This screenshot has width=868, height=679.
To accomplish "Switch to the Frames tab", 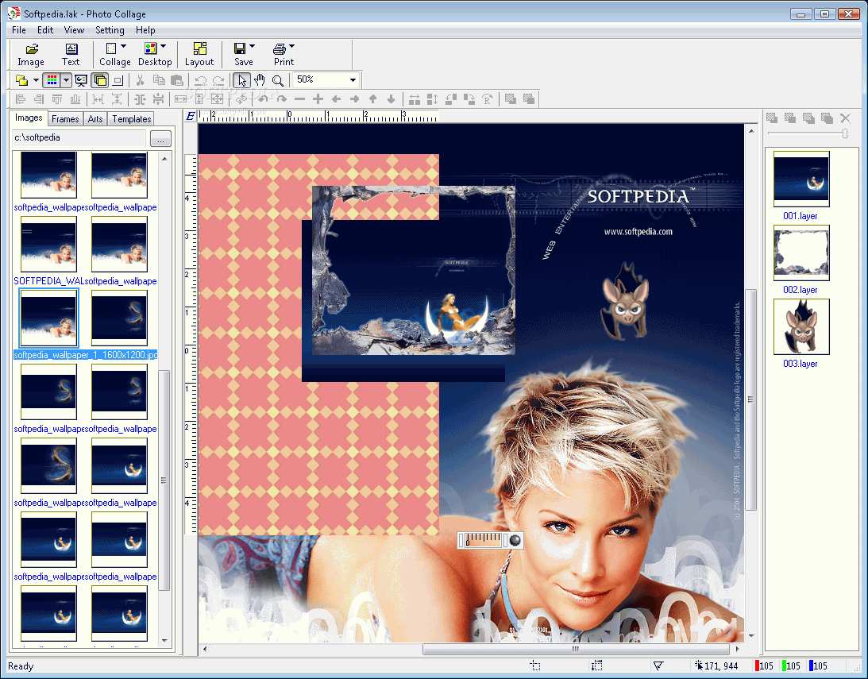I will pyautogui.click(x=65, y=119).
